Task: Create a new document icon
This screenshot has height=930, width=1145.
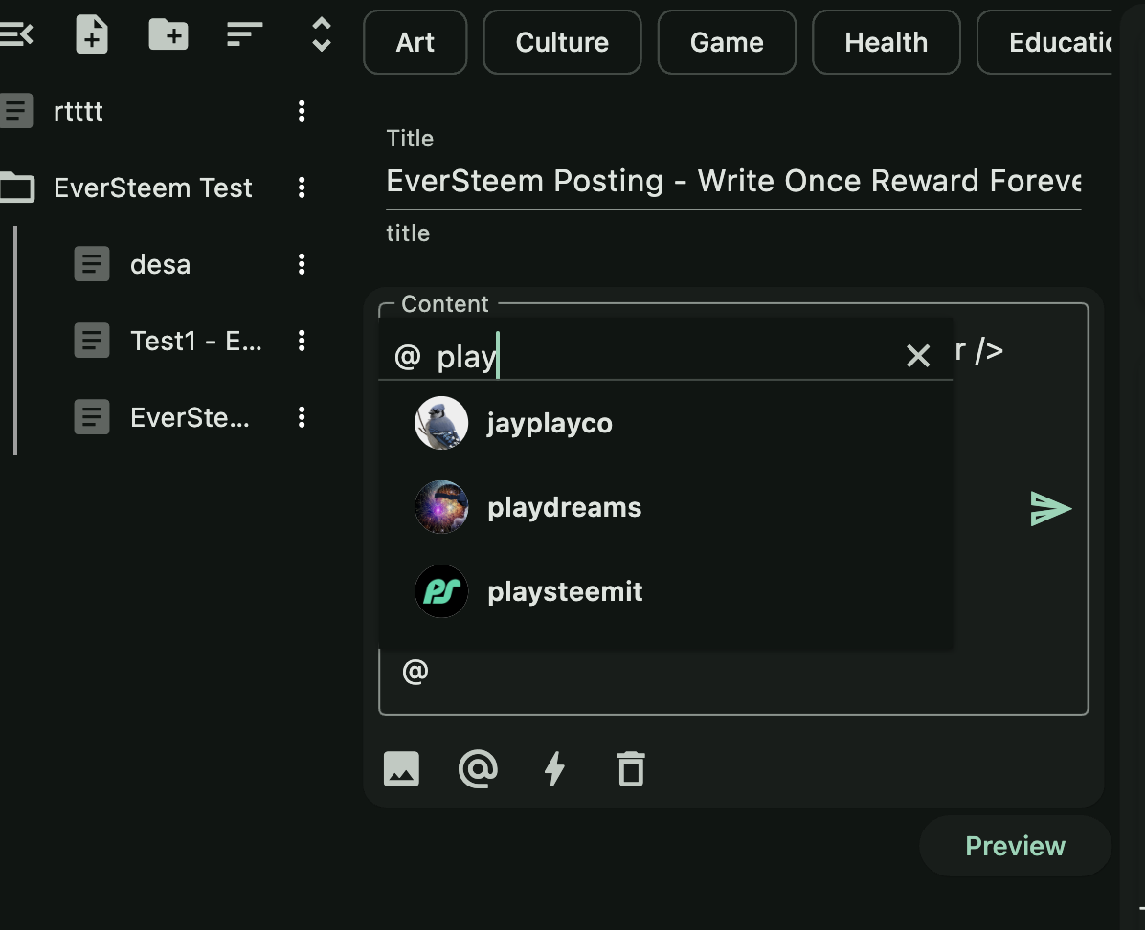Action: [92, 34]
